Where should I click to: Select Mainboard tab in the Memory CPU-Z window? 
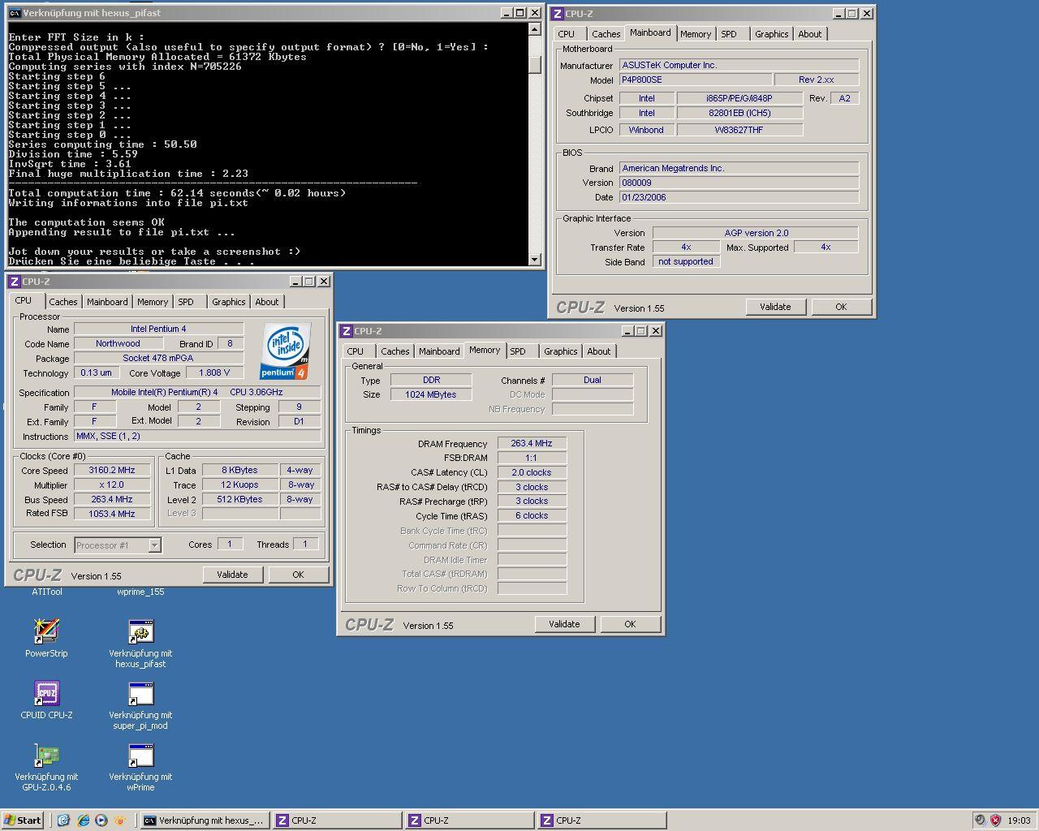click(x=439, y=351)
